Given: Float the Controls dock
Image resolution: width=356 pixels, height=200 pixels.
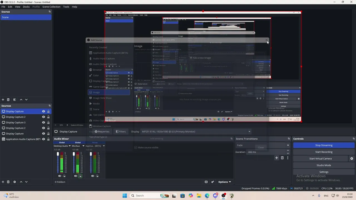Looking at the screenshot, I should pyautogui.click(x=353, y=139).
